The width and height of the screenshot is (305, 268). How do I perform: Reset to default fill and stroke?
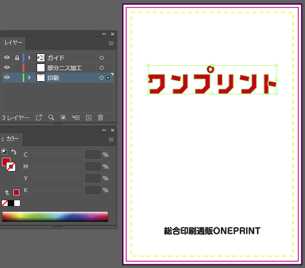4,152
